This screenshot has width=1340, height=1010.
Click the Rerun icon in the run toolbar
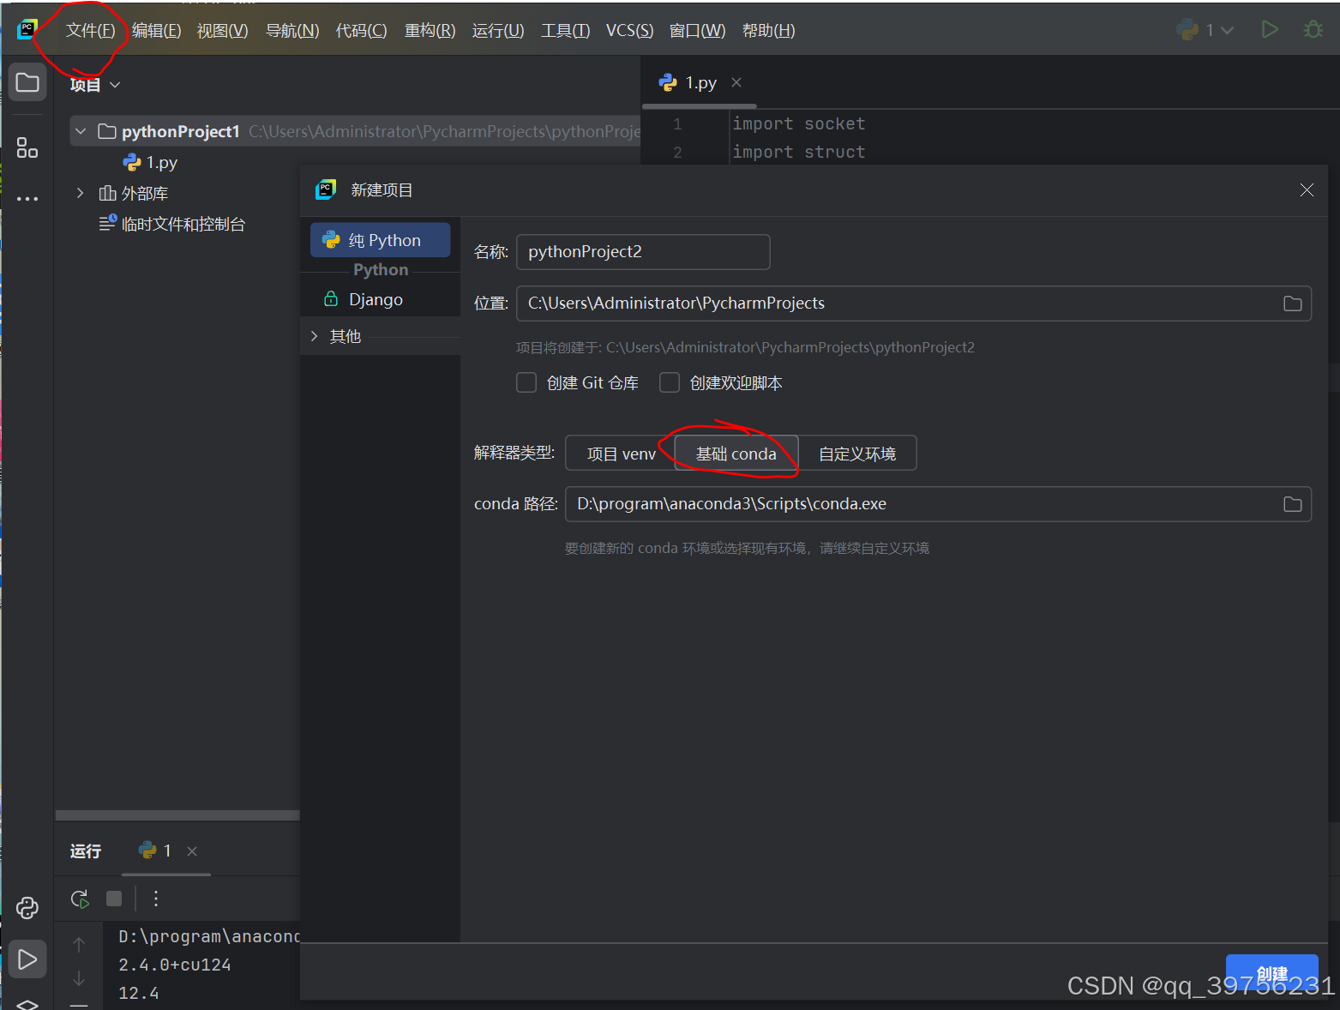79,899
